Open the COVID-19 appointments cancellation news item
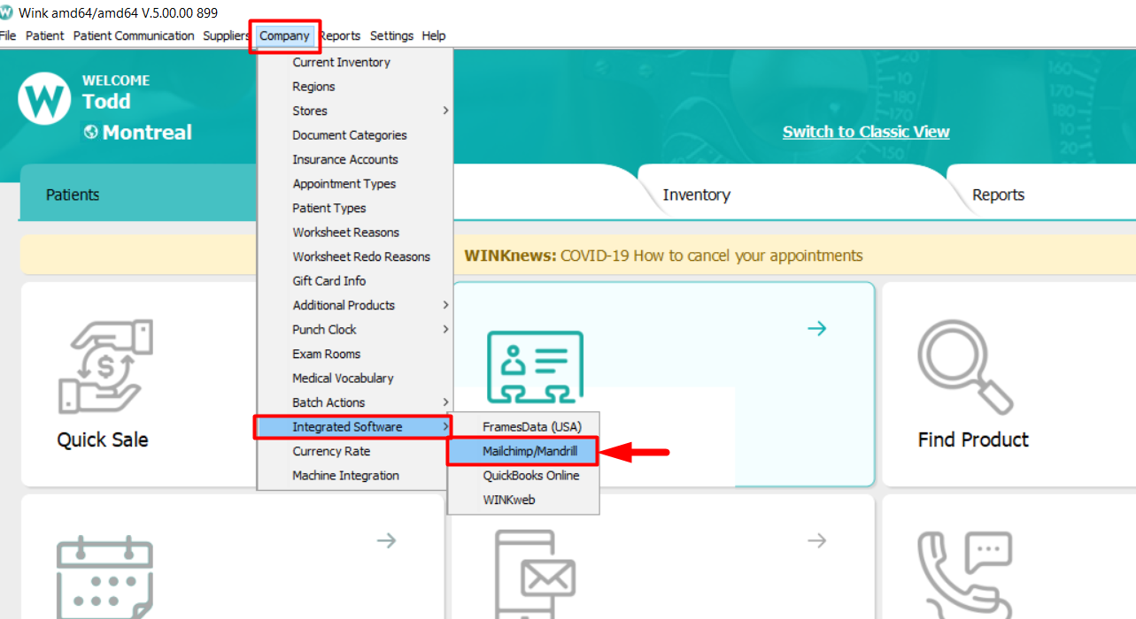Viewport: 1136px width, 619px height. (662, 254)
